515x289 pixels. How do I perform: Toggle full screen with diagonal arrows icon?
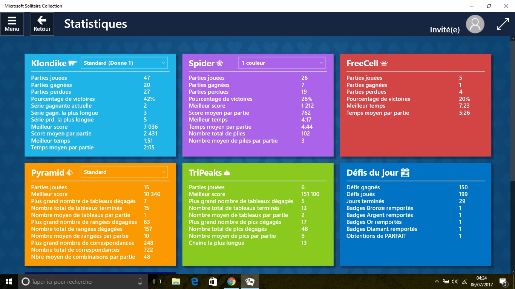tap(503, 24)
